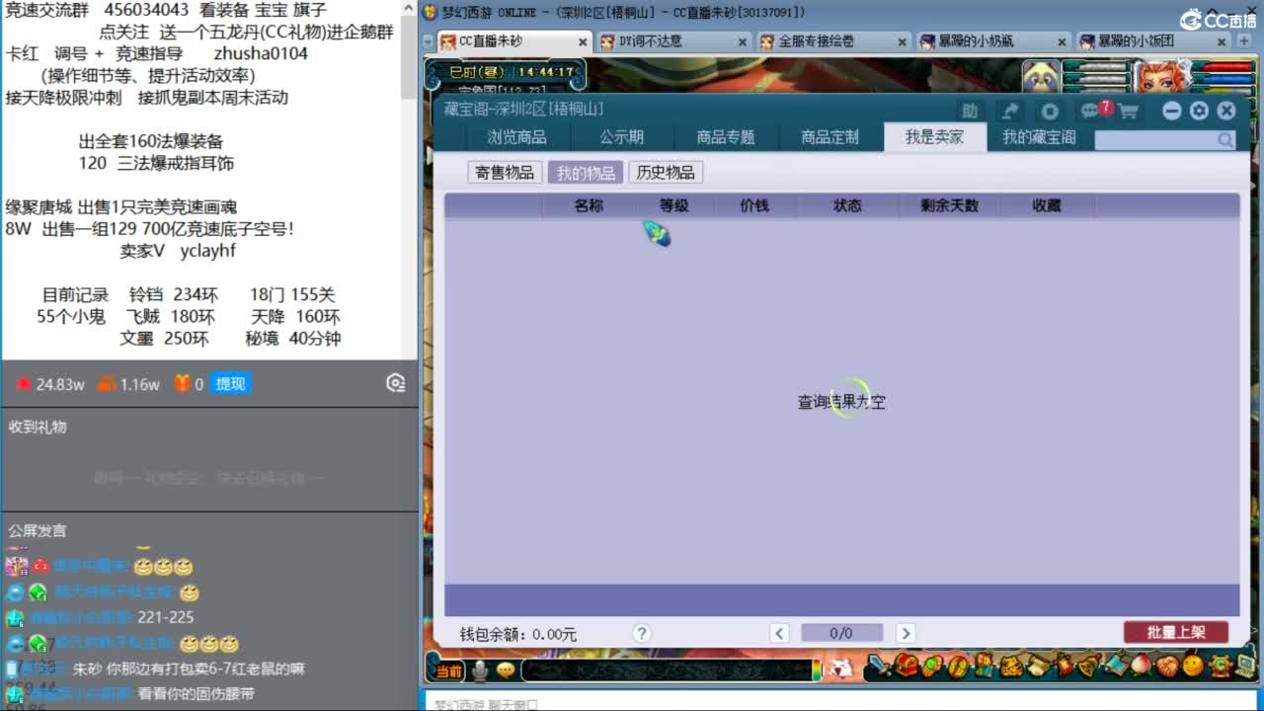The width and height of the screenshot is (1264, 711).
Task: Click the handshake trade icon in game toolbar
Action: coord(1167,666)
